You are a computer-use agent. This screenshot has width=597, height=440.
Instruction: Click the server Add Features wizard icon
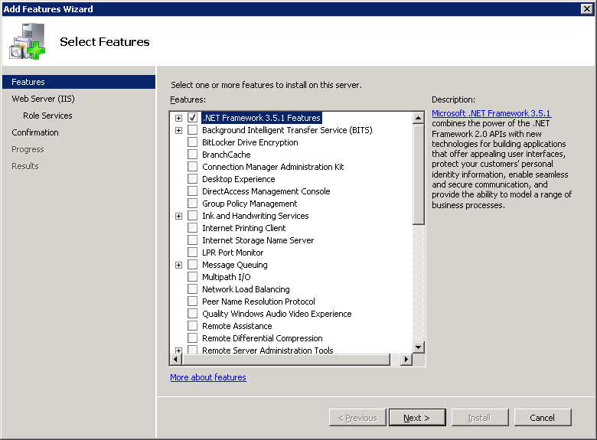(x=28, y=41)
